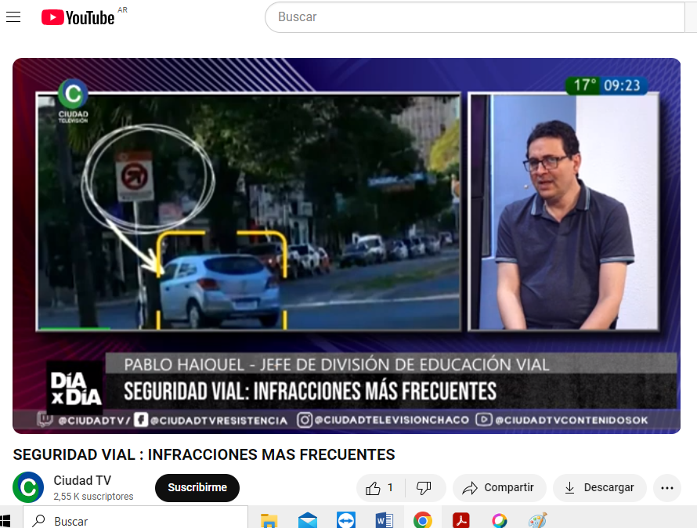Click the Ciudad TV channel avatar

[x=28, y=487]
